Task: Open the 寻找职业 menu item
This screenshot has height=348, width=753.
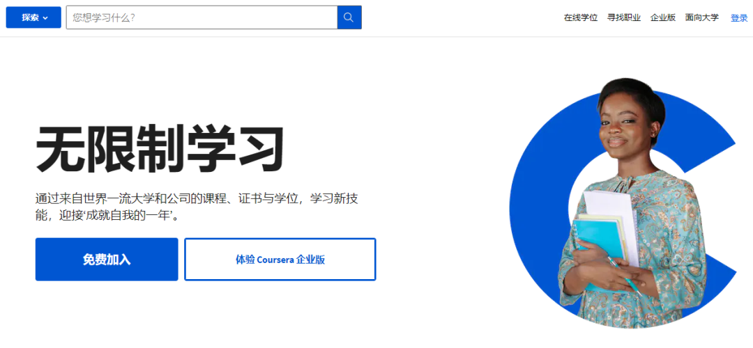Action: click(x=624, y=17)
